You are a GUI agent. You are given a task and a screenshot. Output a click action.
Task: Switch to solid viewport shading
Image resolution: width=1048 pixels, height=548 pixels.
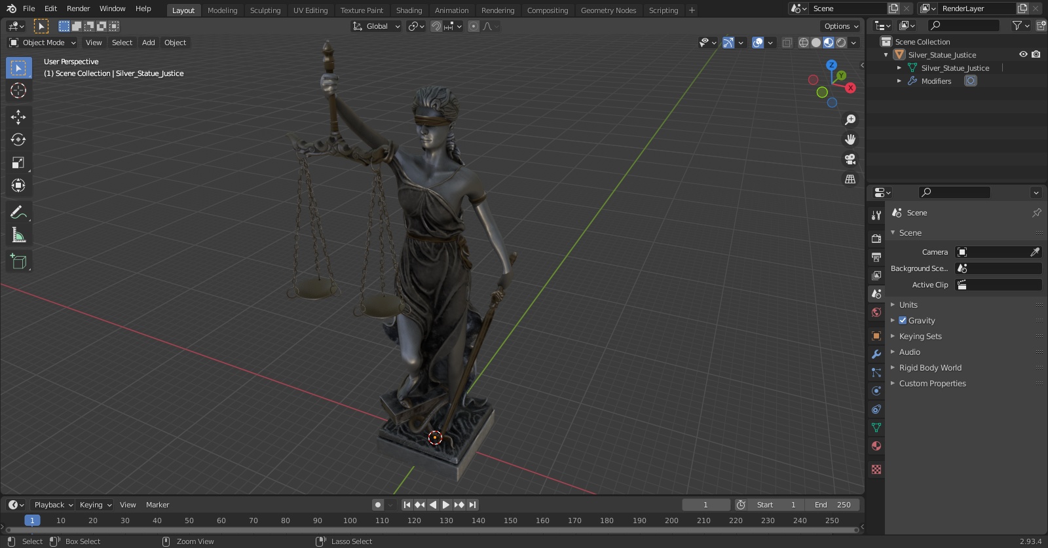point(816,43)
